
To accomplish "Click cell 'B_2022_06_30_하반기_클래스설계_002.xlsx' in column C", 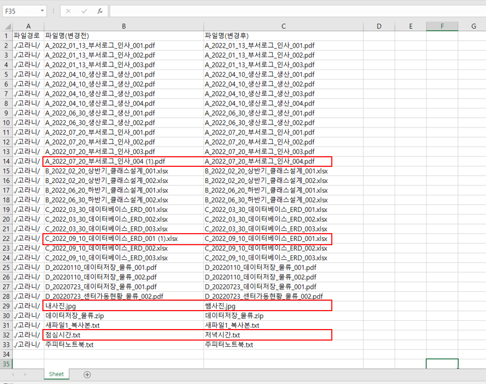I will (283, 200).
